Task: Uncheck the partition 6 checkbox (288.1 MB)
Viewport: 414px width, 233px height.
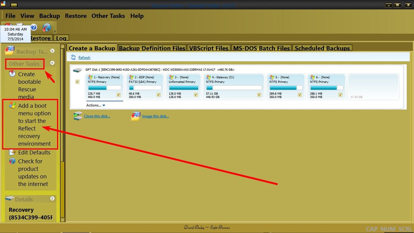Action: point(340,95)
